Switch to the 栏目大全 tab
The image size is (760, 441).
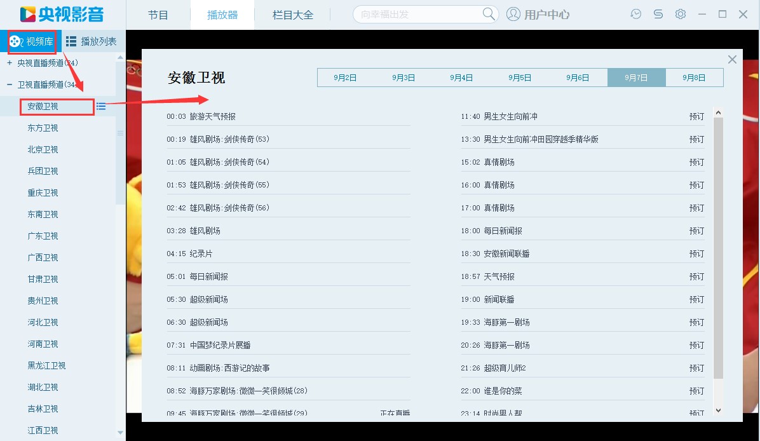pos(292,14)
